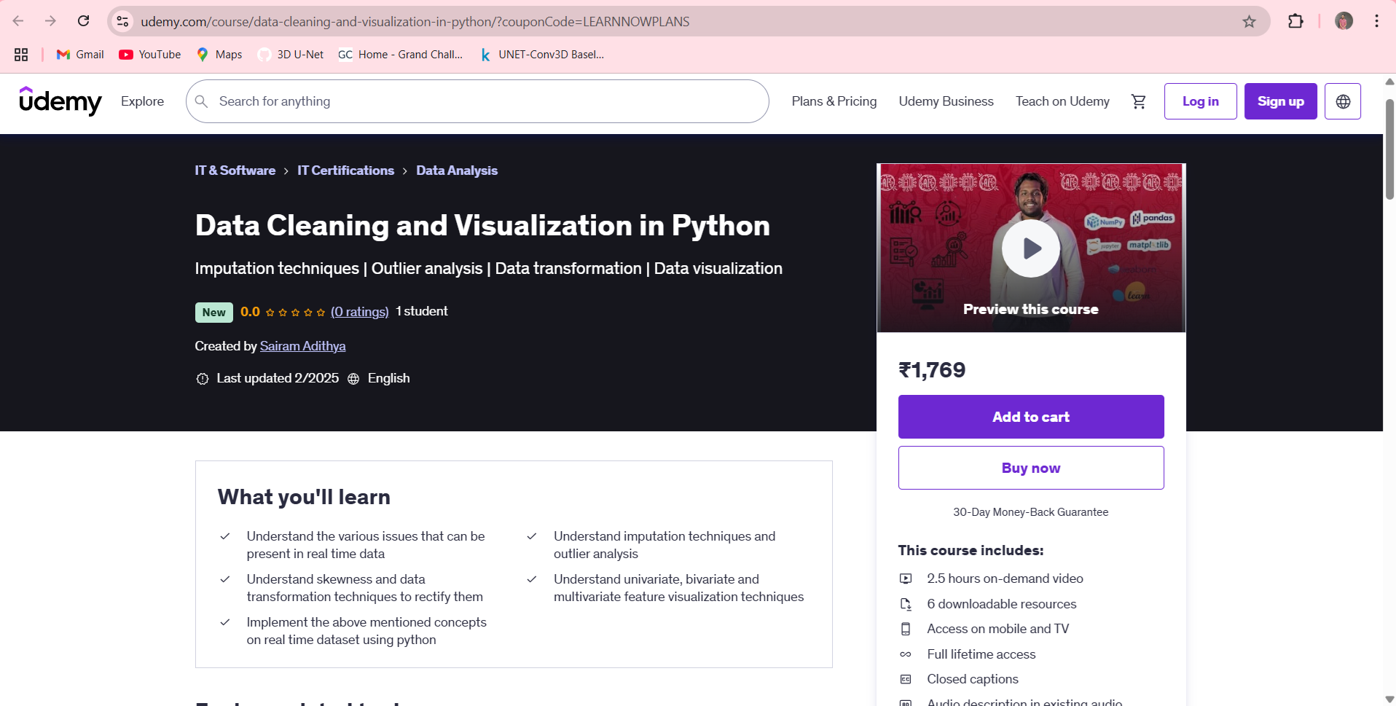The width and height of the screenshot is (1396, 706).
Task: Open Teach on Udemy
Action: [x=1062, y=101]
